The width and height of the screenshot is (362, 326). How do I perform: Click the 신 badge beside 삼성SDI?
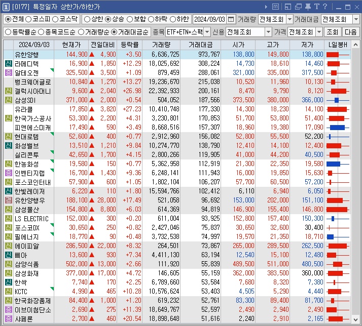(x=9, y=100)
